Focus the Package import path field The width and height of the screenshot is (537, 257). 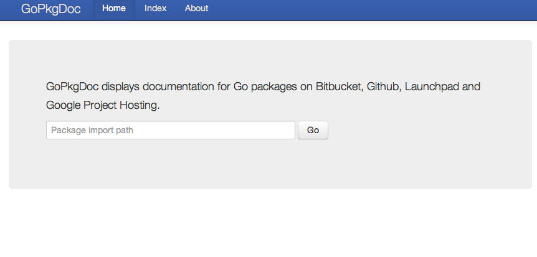170,130
